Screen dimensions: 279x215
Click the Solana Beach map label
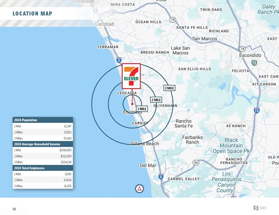point(144,143)
